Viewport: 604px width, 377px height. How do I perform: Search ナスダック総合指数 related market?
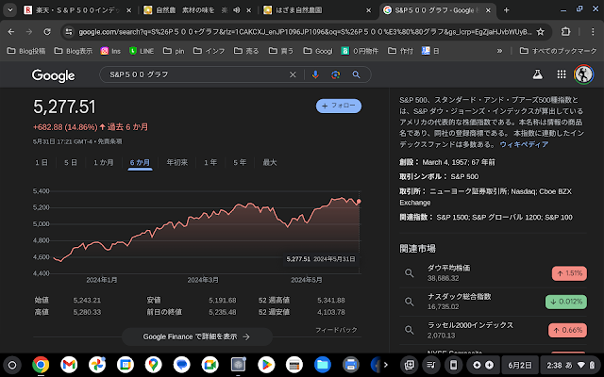coord(493,302)
